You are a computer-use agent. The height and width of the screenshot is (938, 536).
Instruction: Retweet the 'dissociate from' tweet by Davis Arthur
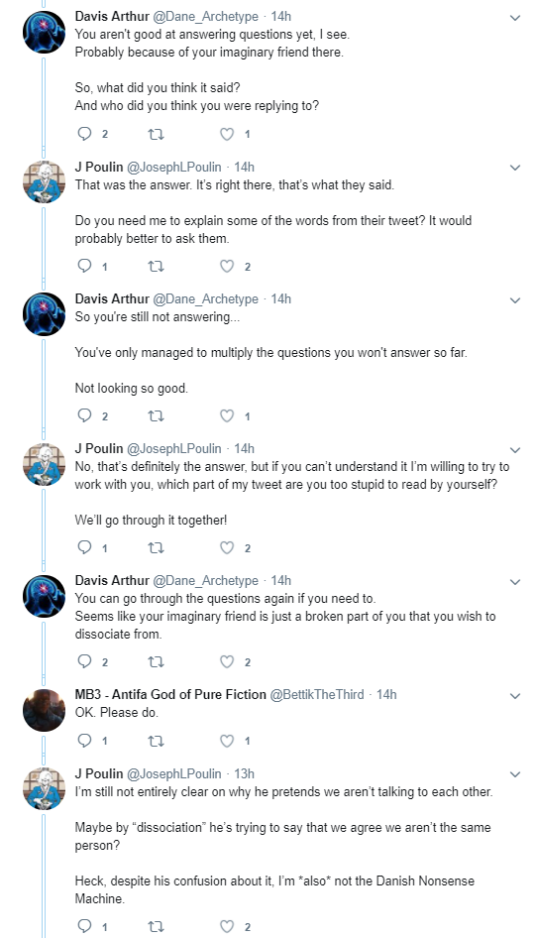coord(156,662)
